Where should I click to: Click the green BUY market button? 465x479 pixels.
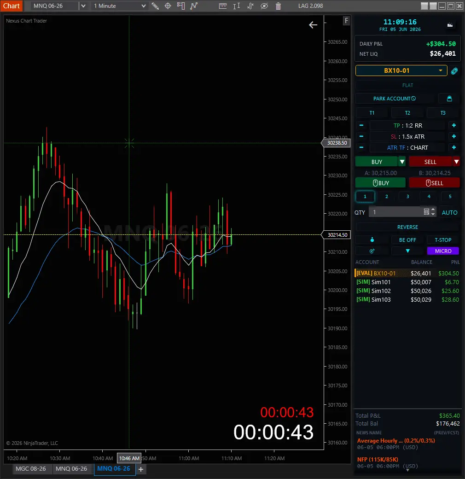click(x=377, y=162)
